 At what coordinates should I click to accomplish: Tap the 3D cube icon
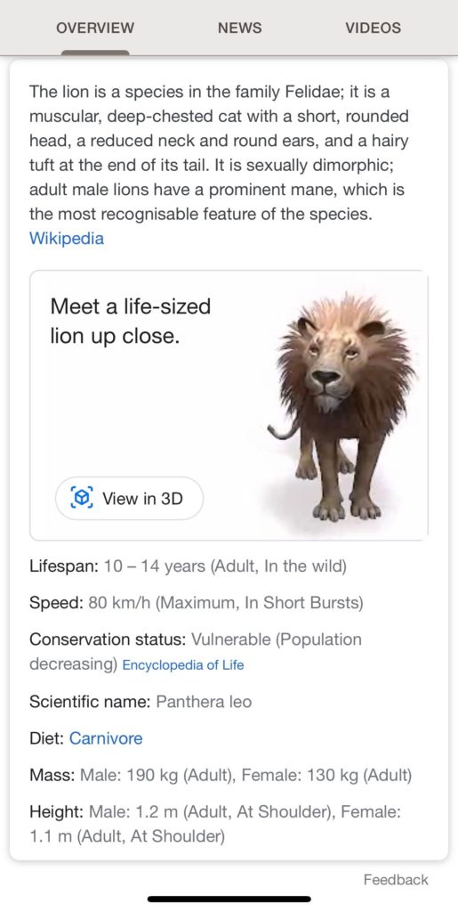(x=81, y=498)
